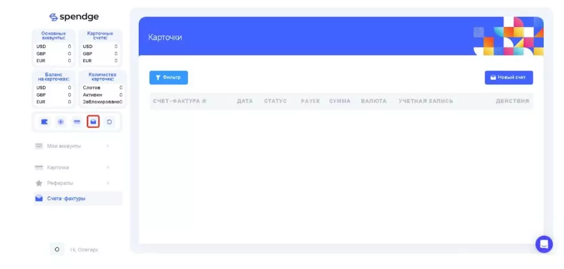Image resolution: width=564 pixels, height=269 pixels.
Task: Click the user avatar circle
Action: [57, 249]
